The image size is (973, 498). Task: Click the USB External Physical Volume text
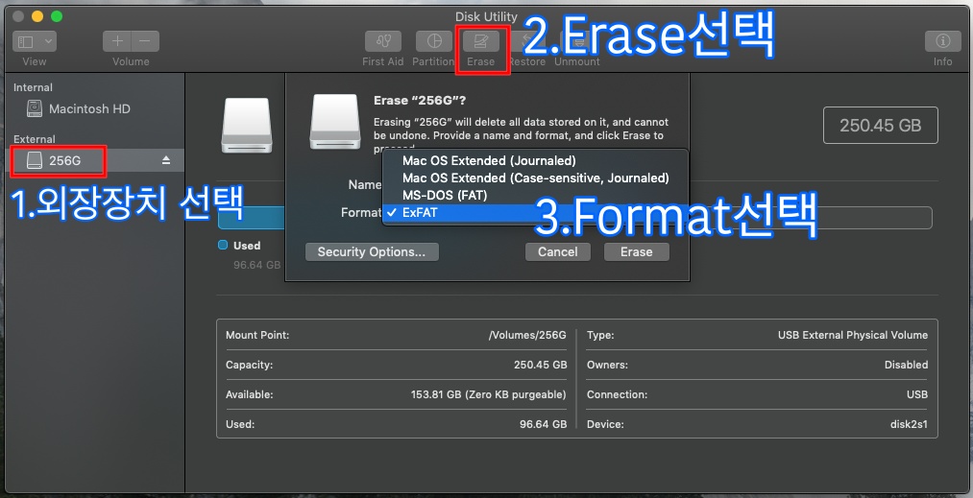coord(853,335)
